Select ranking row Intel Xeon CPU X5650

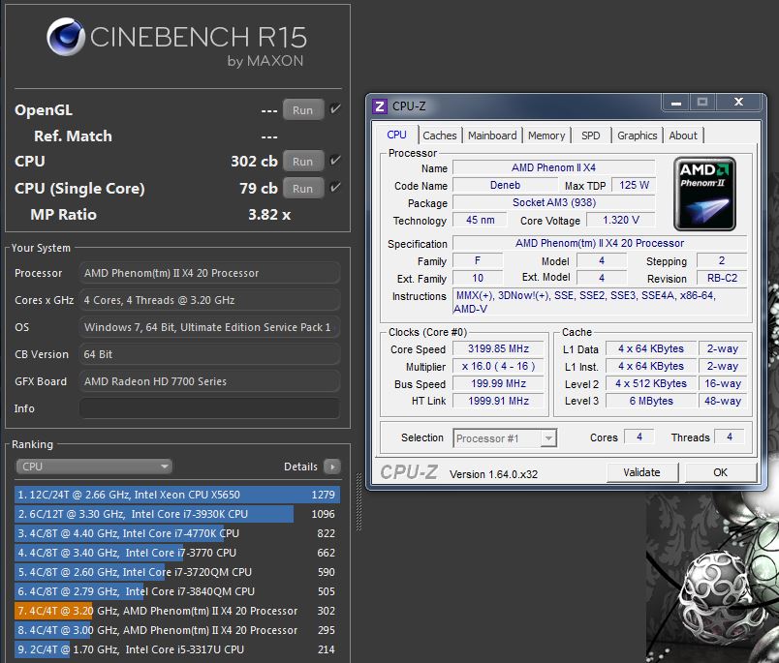point(177,495)
